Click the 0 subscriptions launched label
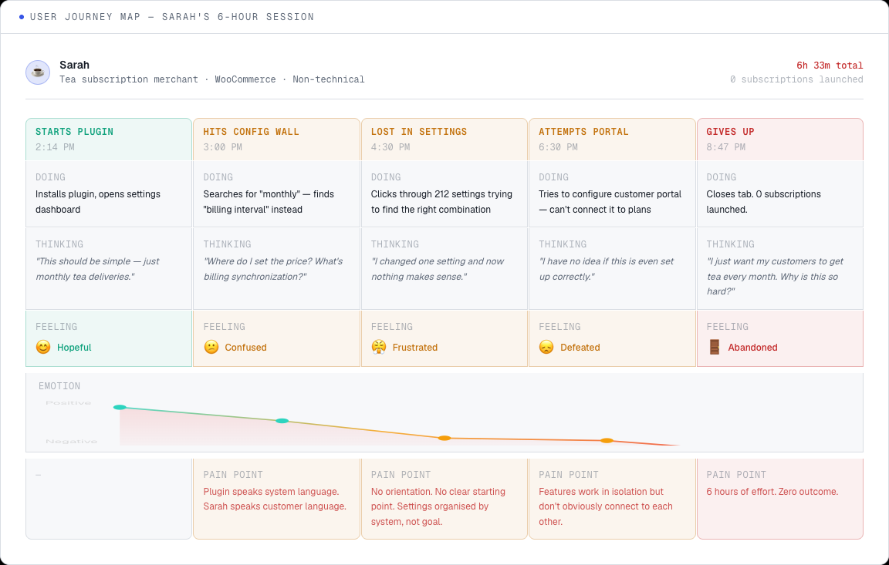 (796, 79)
